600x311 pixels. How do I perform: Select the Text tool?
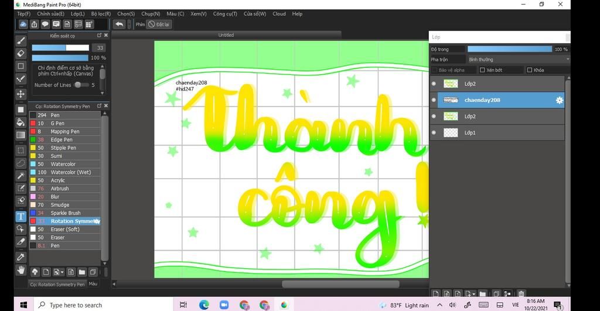pos(21,217)
